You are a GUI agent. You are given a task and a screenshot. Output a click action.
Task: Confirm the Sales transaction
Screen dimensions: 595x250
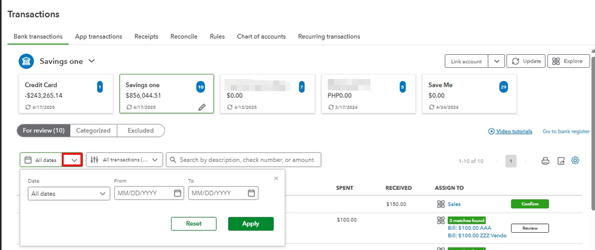pos(529,204)
